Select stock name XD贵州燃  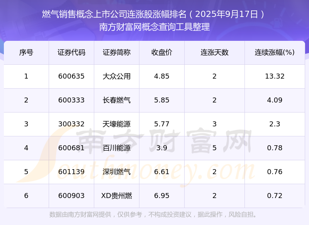pyautogui.click(x=117, y=196)
